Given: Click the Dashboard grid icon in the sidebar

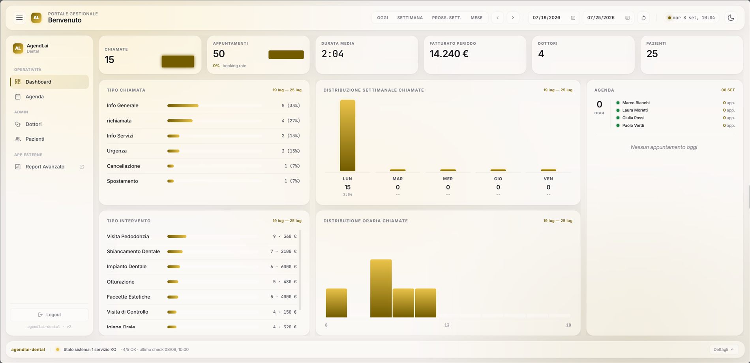Looking at the screenshot, I should [18, 82].
